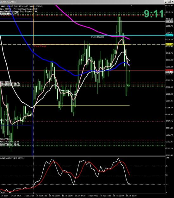The width and height of the screenshot is (174, 198).
Task: Click the current price tag 2010.63
Action: [169, 72]
